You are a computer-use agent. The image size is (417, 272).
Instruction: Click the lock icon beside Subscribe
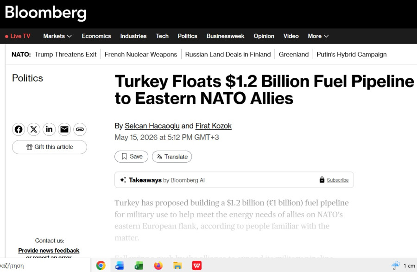322,180
